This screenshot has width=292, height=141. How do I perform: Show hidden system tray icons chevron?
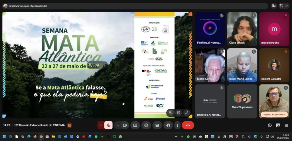(176, 137)
